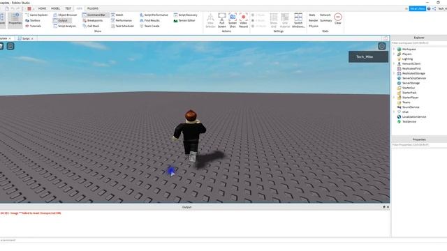The width and height of the screenshot is (447, 251).
Task: Click the Stats button in the Stats group
Action: click(312, 15)
